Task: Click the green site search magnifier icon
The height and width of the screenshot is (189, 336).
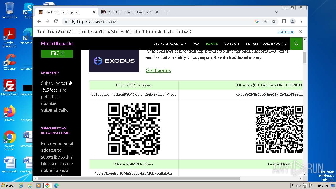Action: click(296, 44)
